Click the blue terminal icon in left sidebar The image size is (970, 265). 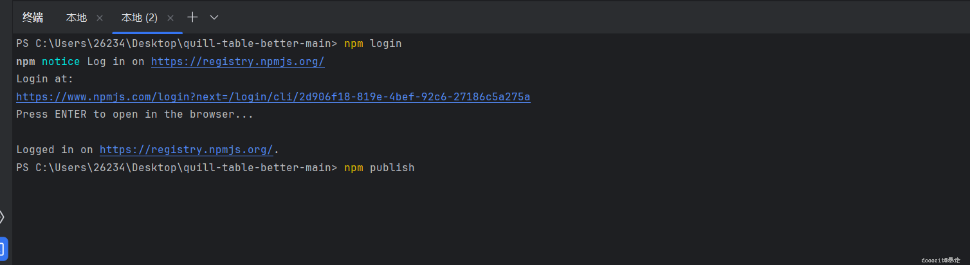point(3,249)
